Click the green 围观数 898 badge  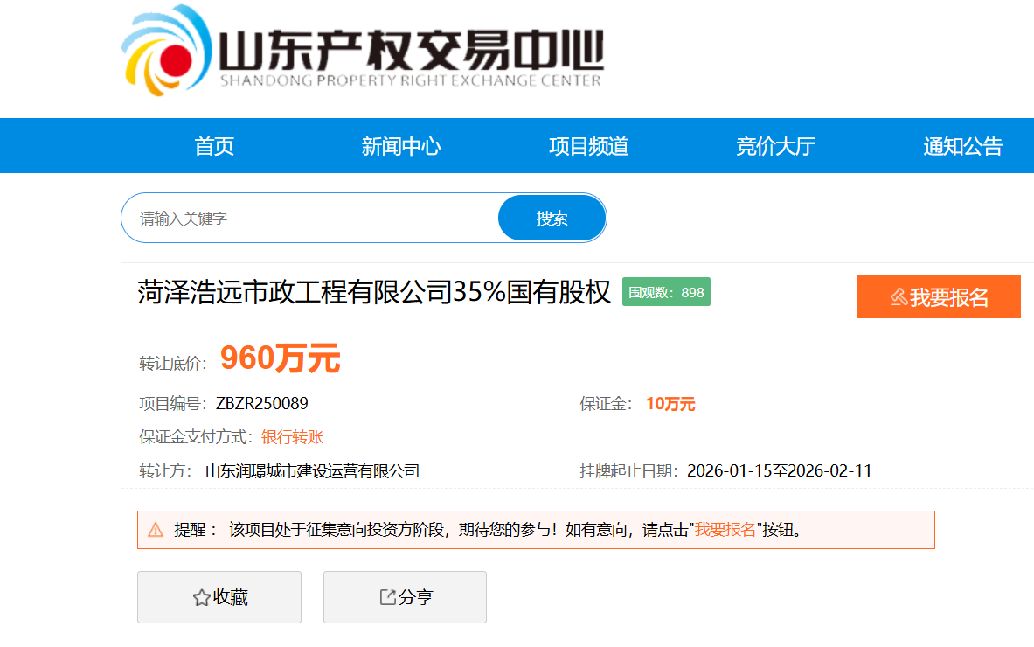pyautogui.click(x=666, y=292)
